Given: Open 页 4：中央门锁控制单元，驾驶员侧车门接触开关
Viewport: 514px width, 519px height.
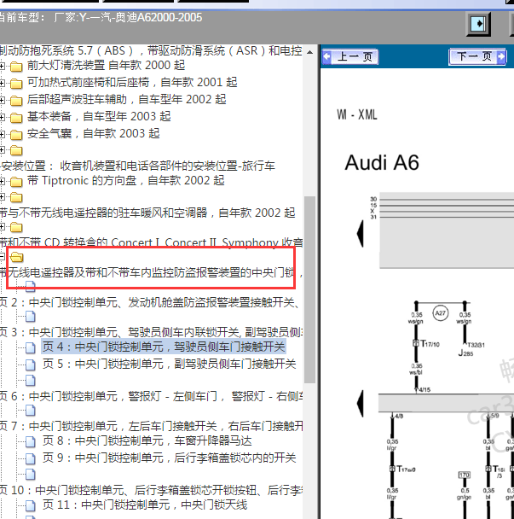Looking at the screenshot, I should click(164, 347).
